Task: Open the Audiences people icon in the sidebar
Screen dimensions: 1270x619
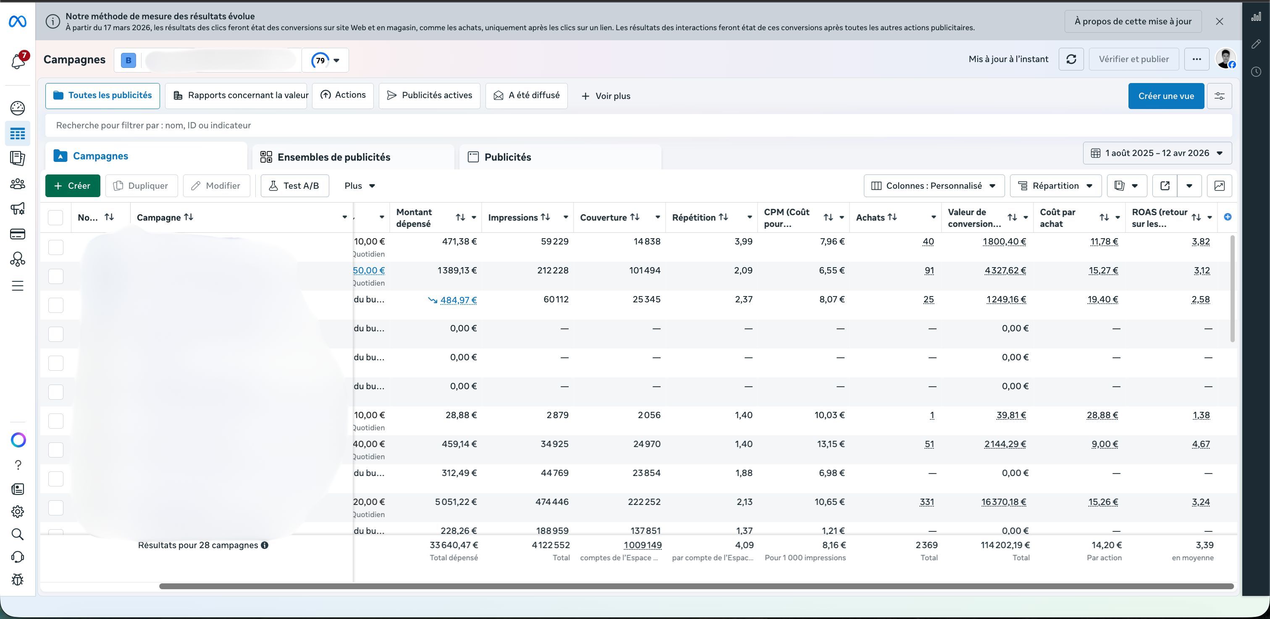Action: [18, 184]
